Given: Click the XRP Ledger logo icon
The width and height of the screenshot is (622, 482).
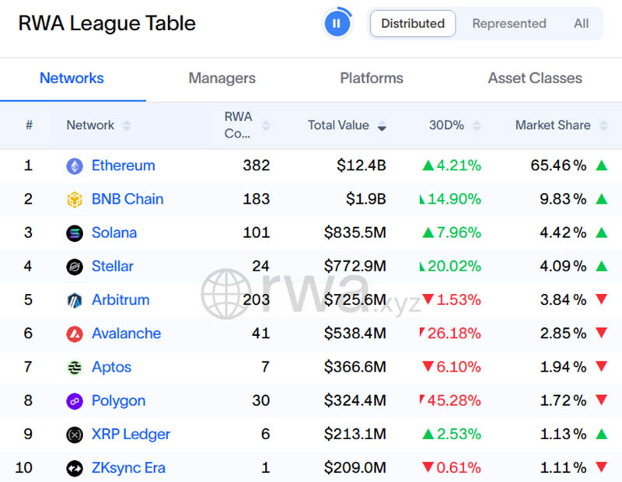Looking at the screenshot, I should (75, 435).
